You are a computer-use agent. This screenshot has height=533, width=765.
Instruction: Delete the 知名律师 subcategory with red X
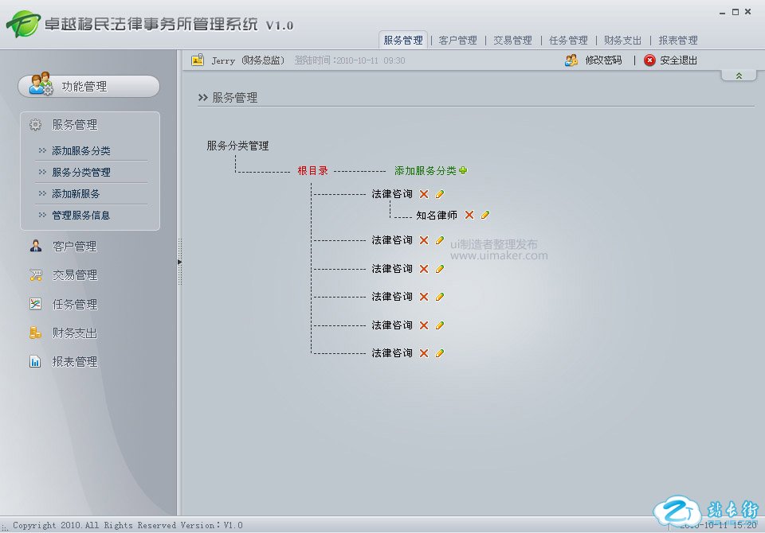coord(469,215)
